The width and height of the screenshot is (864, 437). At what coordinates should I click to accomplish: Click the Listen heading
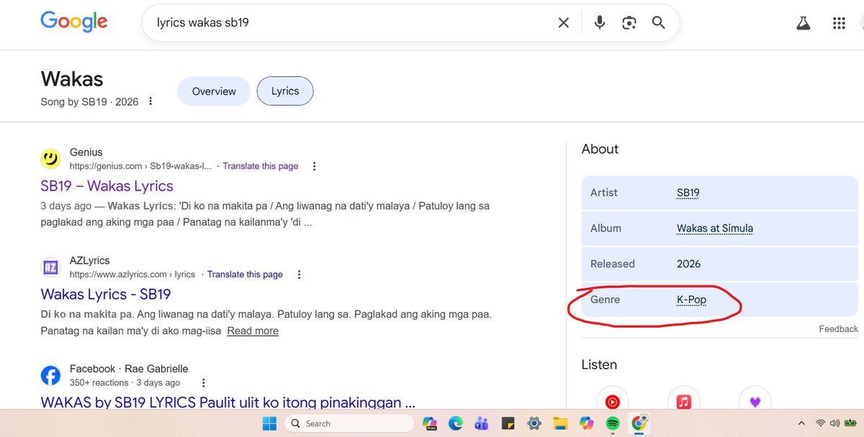click(x=599, y=365)
